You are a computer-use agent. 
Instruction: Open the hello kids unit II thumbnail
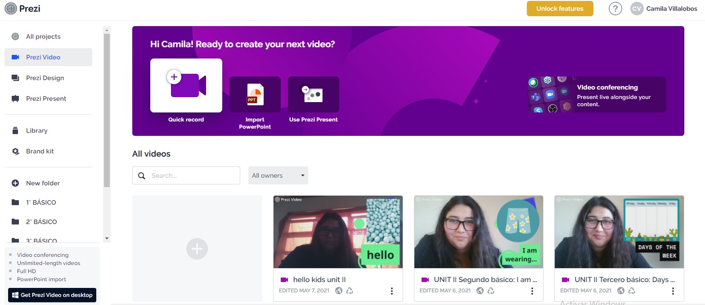point(338,232)
